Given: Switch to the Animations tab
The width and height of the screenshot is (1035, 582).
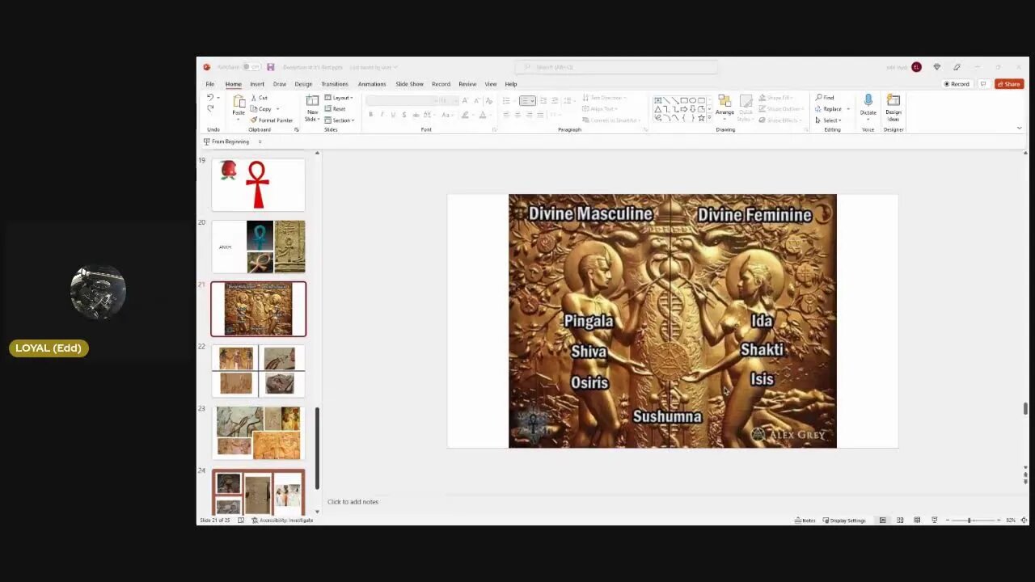Looking at the screenshot, I should pos(372,84).
